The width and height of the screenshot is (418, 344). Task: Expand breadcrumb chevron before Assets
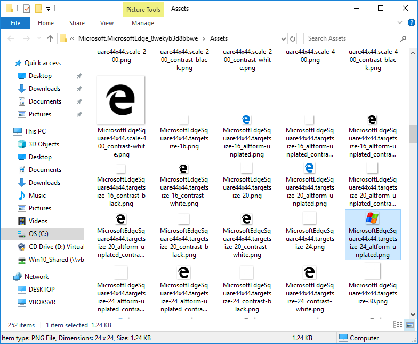tap(204, 38)
